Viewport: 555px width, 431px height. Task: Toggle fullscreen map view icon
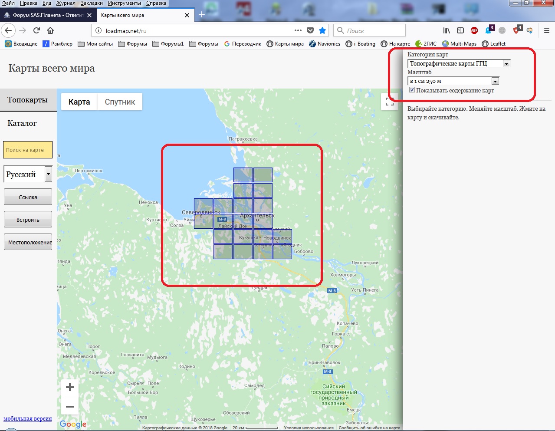pyautogui.click(x=390, y=102)
